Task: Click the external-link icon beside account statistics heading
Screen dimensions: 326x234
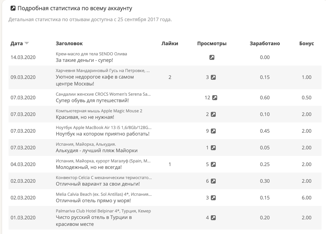Action: (13, 8)
